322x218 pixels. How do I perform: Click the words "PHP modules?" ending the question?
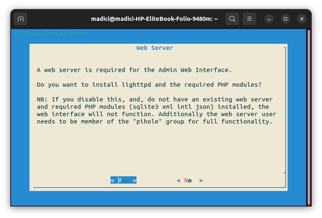point(241,85)
